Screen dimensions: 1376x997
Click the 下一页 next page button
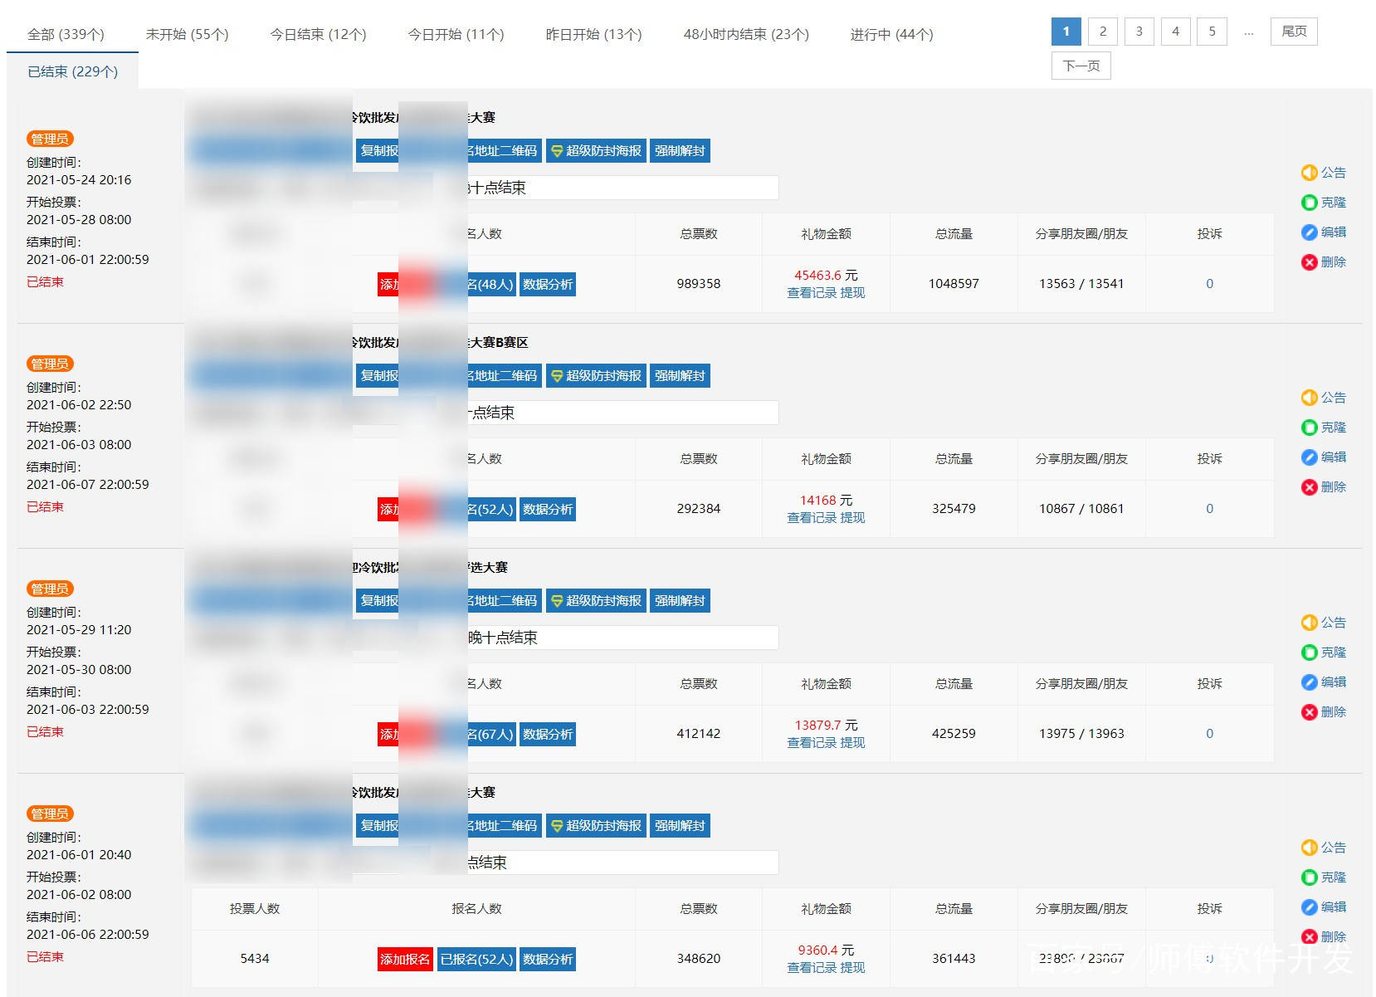click(1081, 66)
